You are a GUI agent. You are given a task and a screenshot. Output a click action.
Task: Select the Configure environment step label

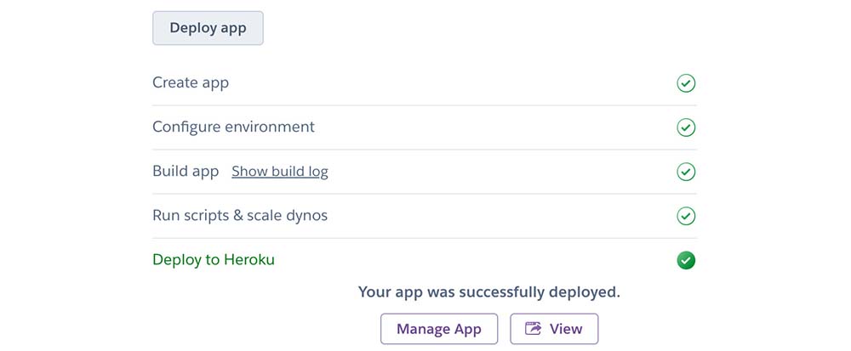coord(233,127)
